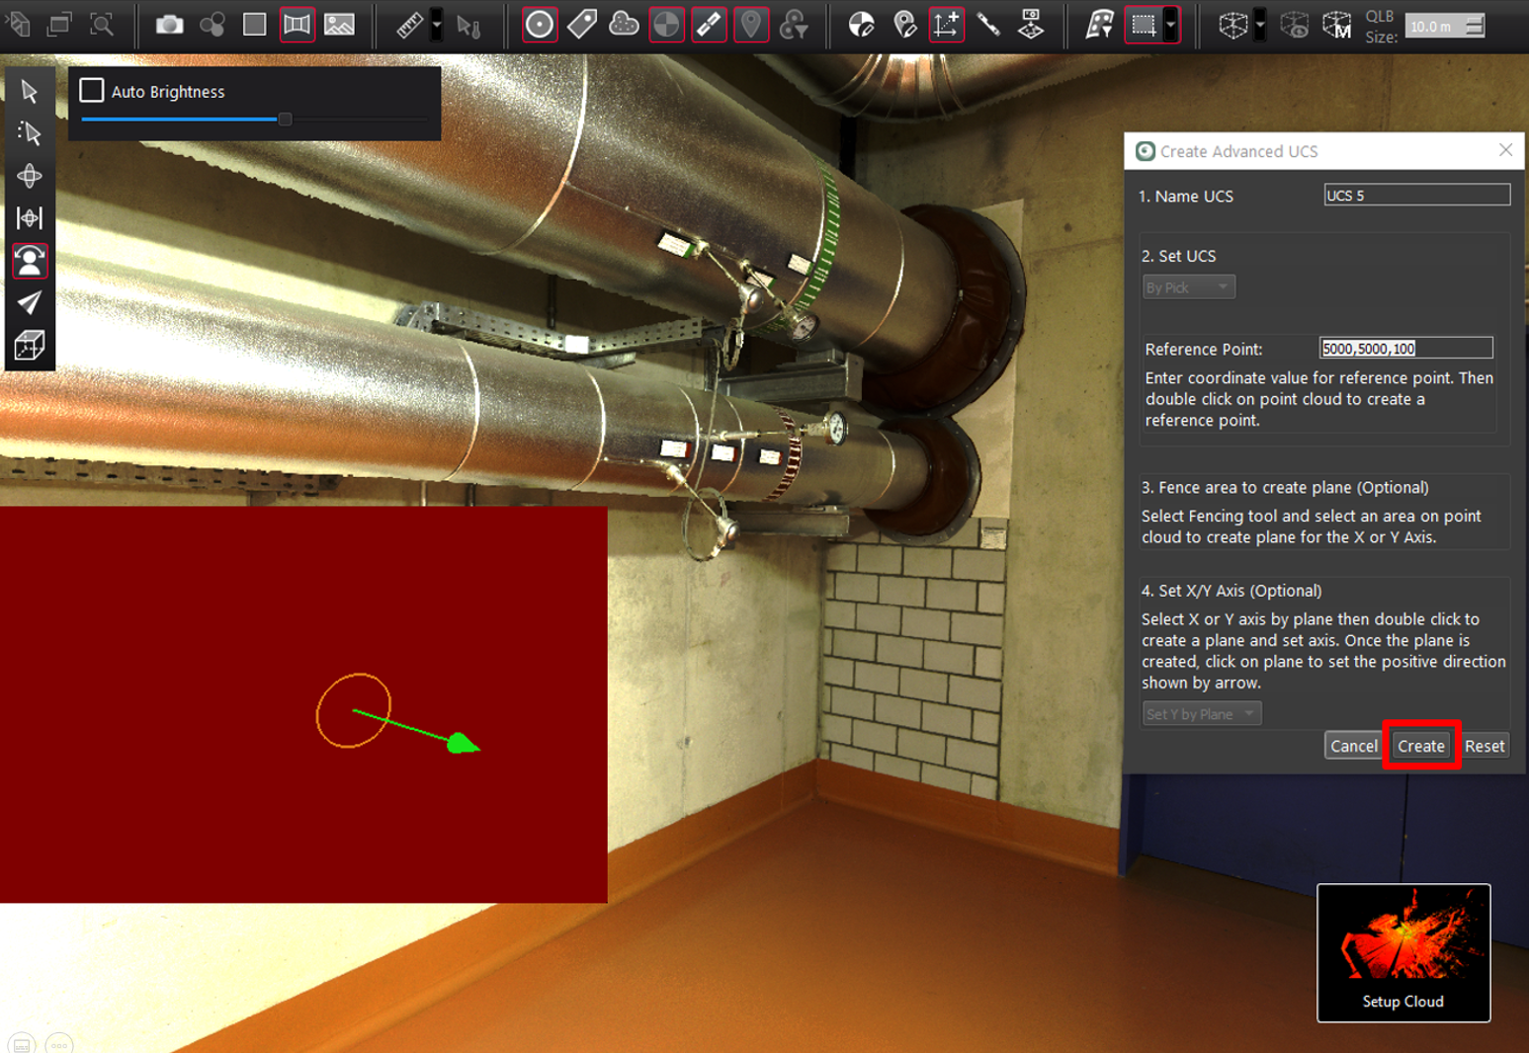Open the Set Y by Plane dropdown
Screen dimensions: 1529x1053
point(1201,714)
